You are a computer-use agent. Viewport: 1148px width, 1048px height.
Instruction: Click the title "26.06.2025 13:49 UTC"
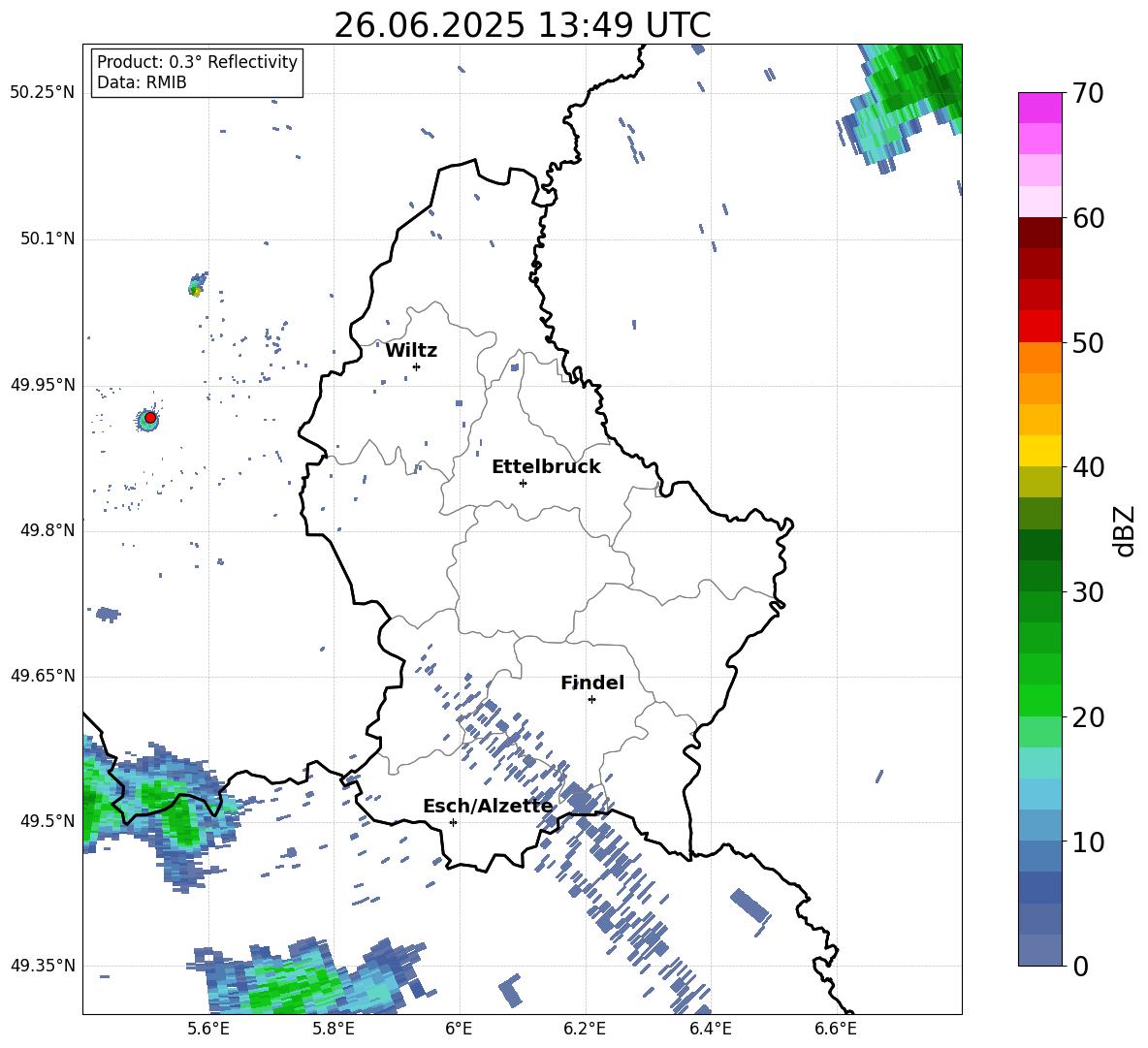(x=522, y=25)
